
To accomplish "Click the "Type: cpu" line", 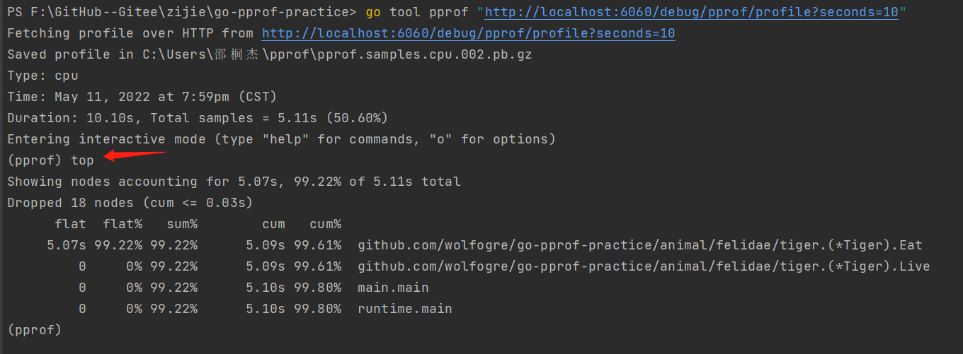I will point(42,76).
